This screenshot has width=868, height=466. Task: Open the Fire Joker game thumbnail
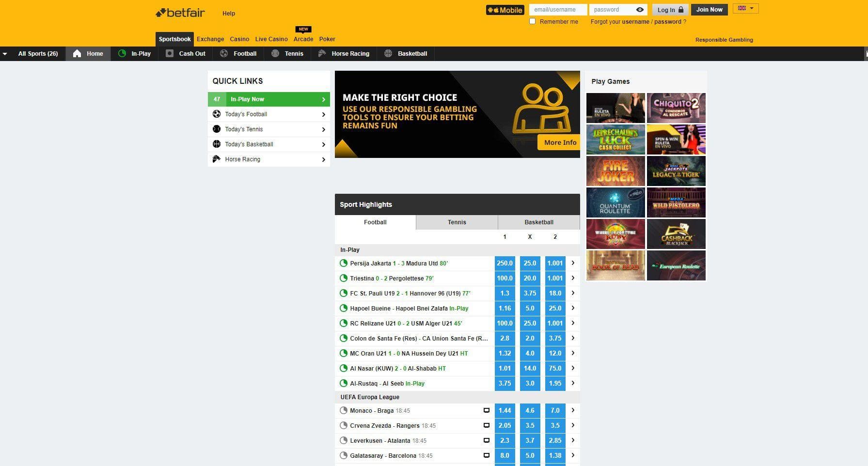[615, 171]
